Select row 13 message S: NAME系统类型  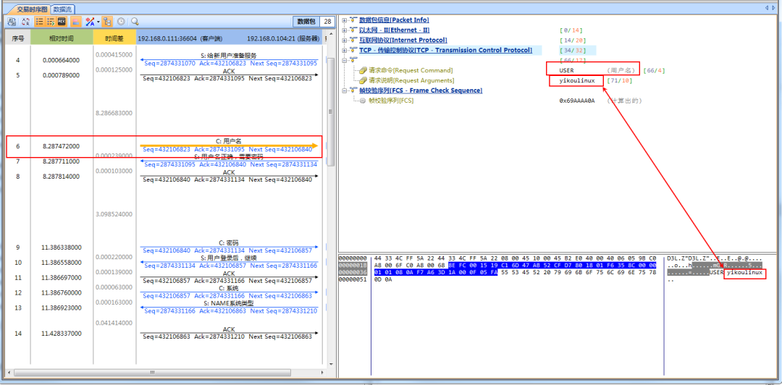(x=229, y=303)
